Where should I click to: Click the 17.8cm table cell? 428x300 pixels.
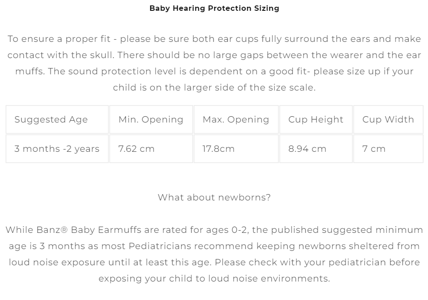[218, 149]
